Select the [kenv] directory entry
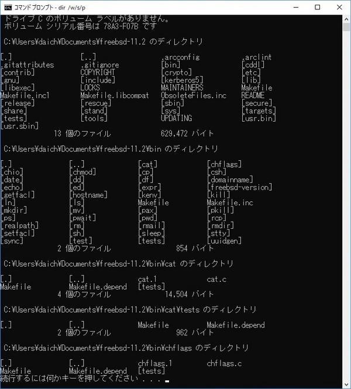351x389 pixels. pyautogui.click(x=150, y=195)
